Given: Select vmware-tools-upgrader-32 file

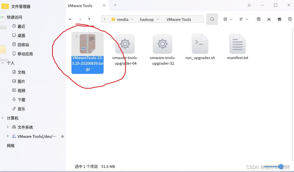Looking at the screenshot, I should pyautogui.click(x=163, y=50).
